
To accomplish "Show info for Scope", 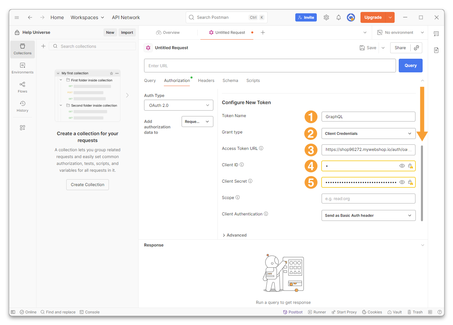I will coord(238,197).
